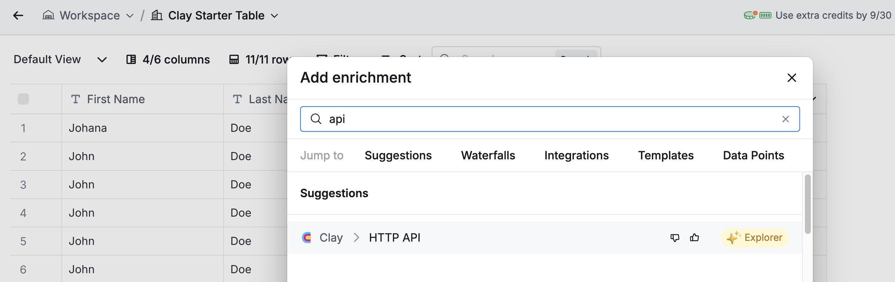Give thumbs down on the HTTP API suggestion
This screenshot has width=895, height=282.
(x=675, y=238)
